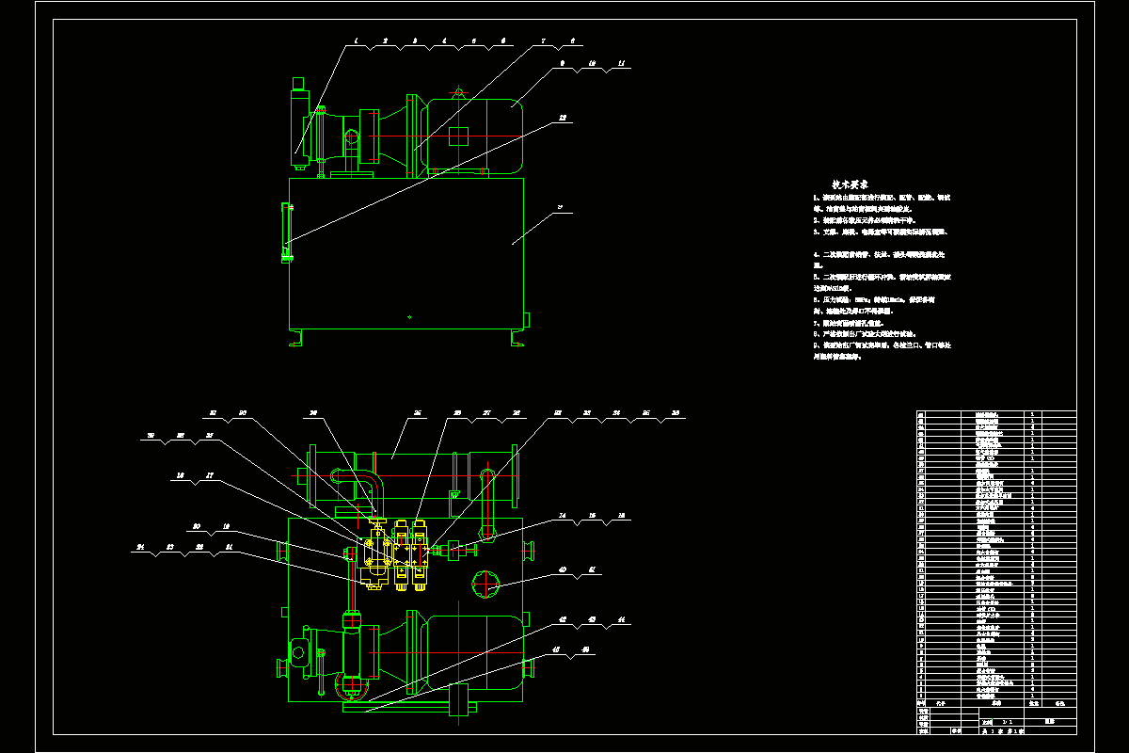Viewport: 1129px width, 753px height.
Task: Click the right support foot of the tank
Action: (517, 337)
